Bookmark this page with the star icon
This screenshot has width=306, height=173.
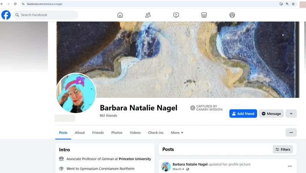point(293,4)
